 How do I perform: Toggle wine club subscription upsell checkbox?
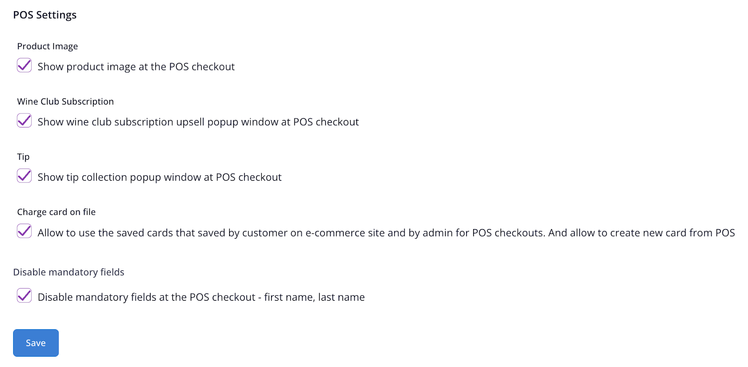(24, 121)
